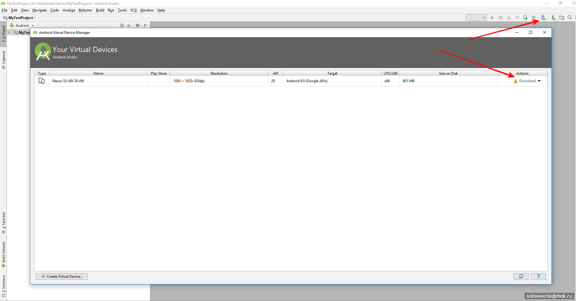The height and width of the screenshot is (301, 576).
Task: Open the Refactor menu
Action: tap(85, 10)
